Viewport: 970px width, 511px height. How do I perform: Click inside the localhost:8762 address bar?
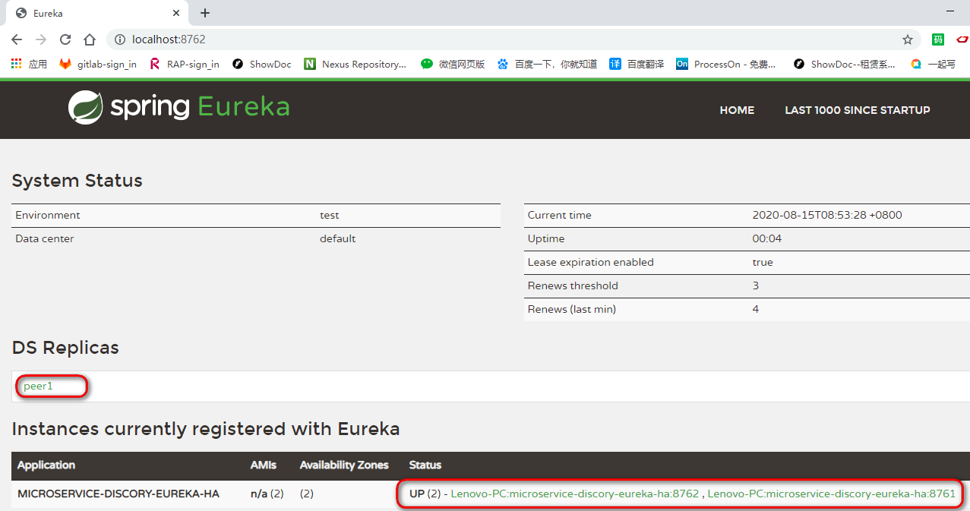(304, 39)
